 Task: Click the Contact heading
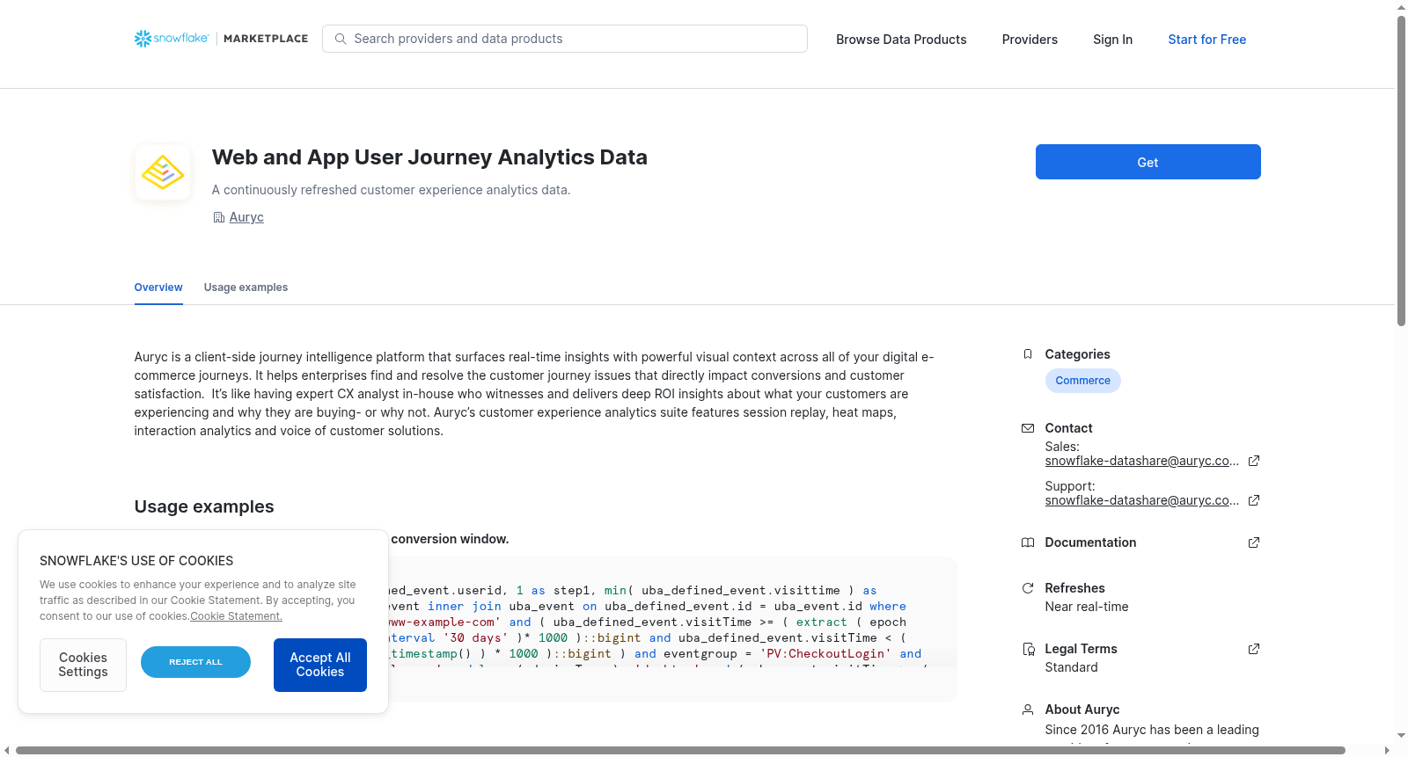(1068, 428)
